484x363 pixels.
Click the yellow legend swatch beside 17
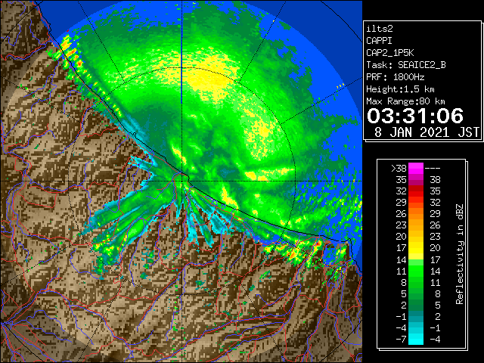click(416, 248)
